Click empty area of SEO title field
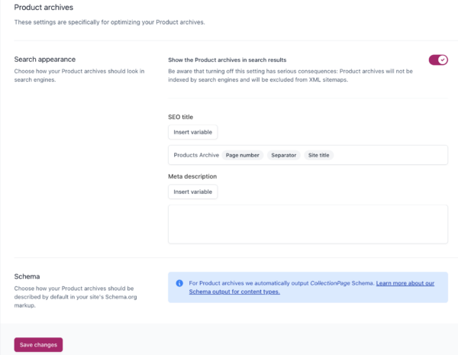 (389, 155)
